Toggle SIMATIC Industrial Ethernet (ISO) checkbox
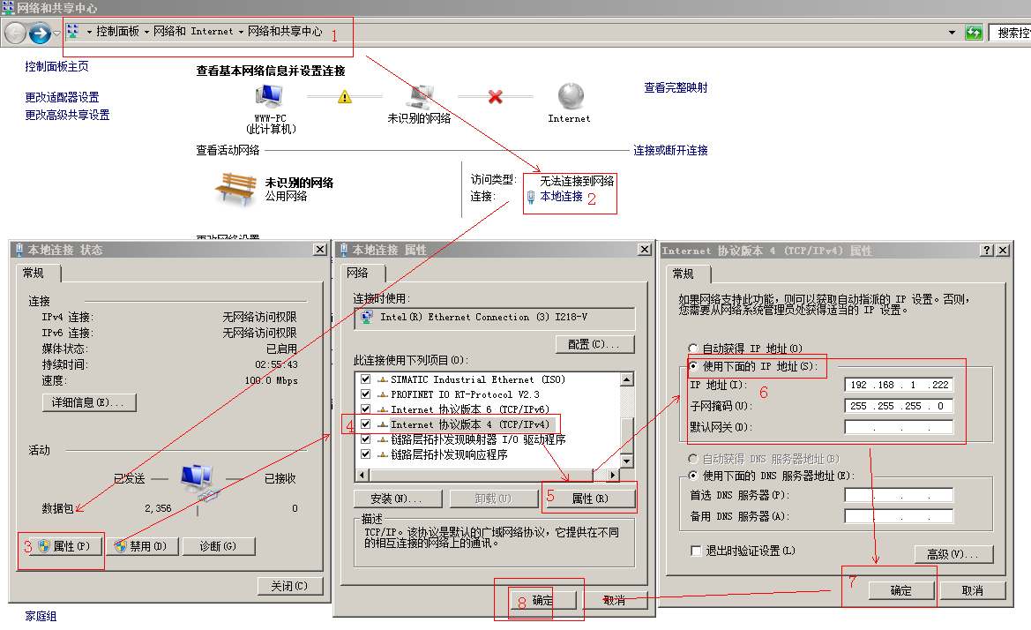Viewport: 1031px width, 630px height. tap(366, 379)
